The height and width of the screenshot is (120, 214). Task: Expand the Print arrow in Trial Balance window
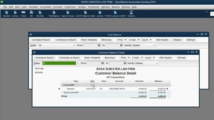coord(125,40)
